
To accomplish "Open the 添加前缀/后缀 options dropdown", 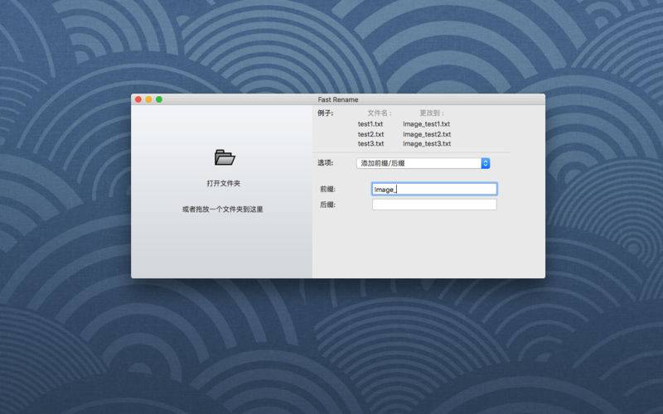I will [x=423, y=163].
